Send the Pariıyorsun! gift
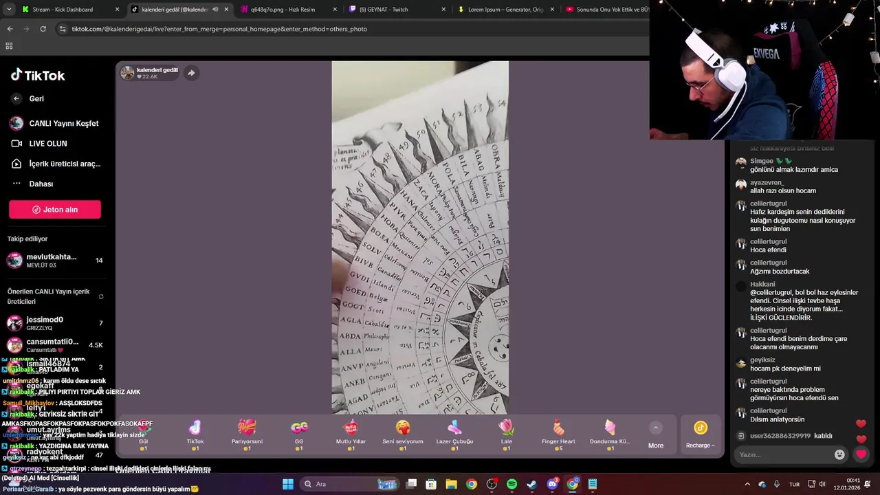Image resolution: width=880 pixels, height=495 pixels. coord(247,434)
